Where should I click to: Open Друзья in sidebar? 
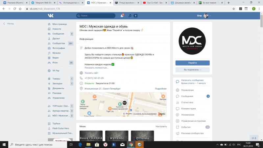[56, 39]
